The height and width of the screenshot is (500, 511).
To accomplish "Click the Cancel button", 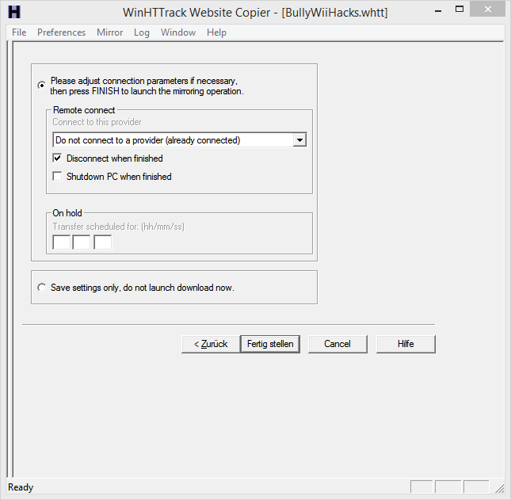I will [x=337, y=344].
